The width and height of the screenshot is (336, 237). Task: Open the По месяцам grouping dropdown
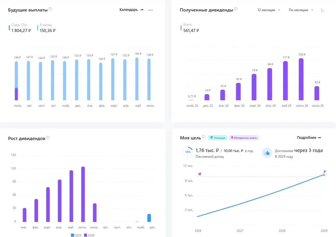[301, 10]
